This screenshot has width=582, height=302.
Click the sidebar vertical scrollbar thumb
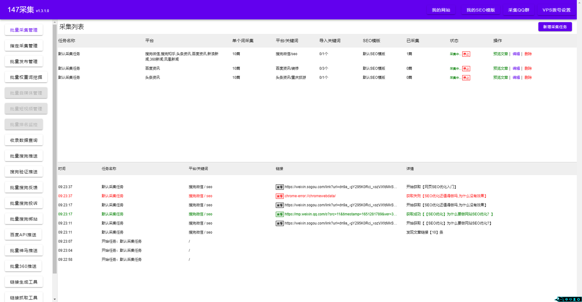coord(55,149)
